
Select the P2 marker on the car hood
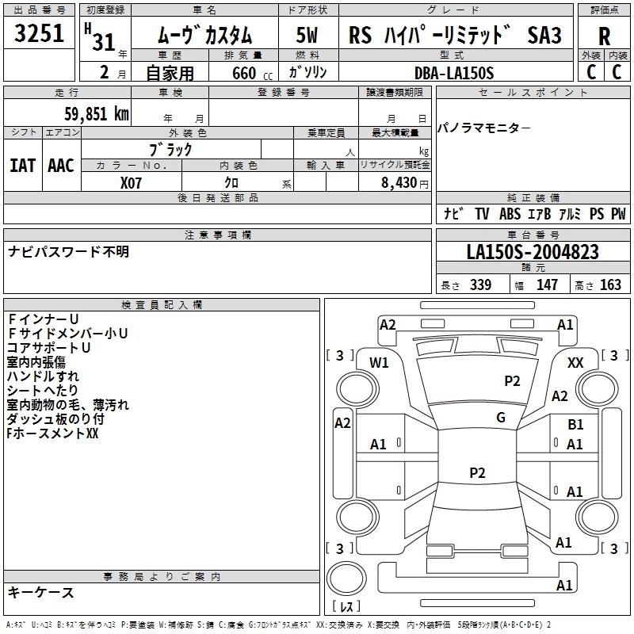pyautogui.click(x=513, y=381)
